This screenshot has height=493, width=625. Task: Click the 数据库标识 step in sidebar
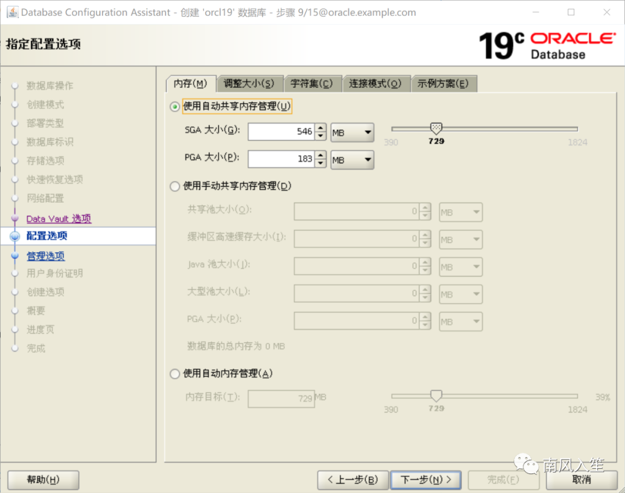pos(50,142)
